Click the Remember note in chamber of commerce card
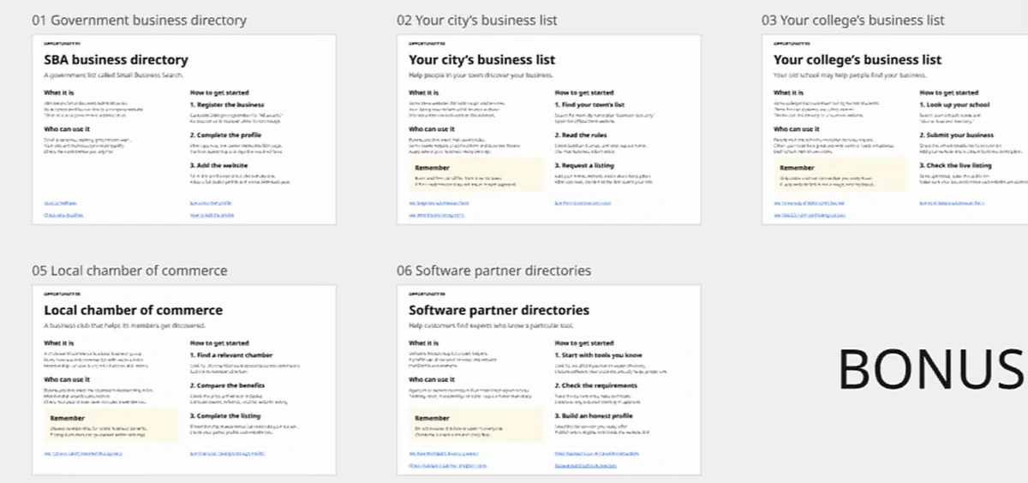Image resolution: width=1028 pixels, height=483 pixels. click(111, 426)
